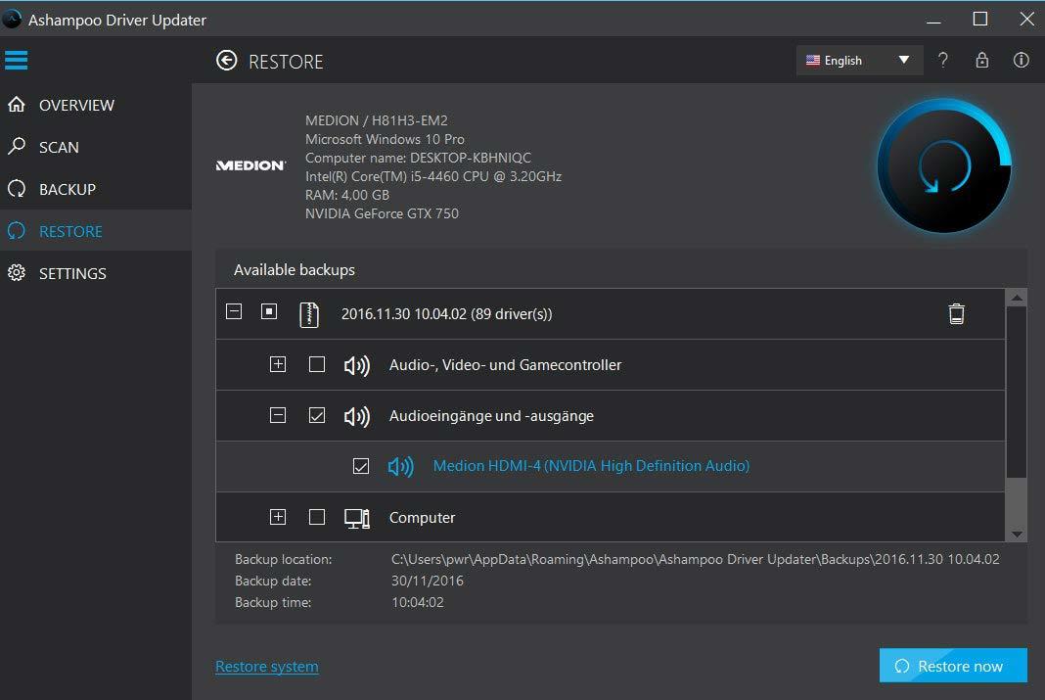Click the Overview home icon
The image size is (1045, 700).
[x=17, y=105]
